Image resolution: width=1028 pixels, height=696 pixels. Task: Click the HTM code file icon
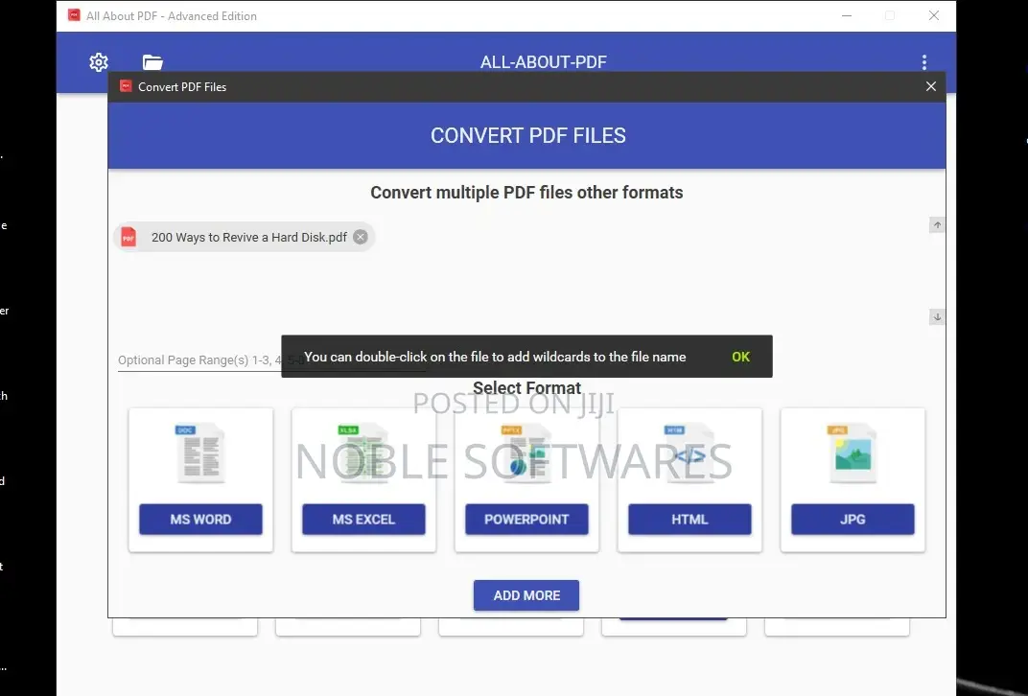[689, 453]
